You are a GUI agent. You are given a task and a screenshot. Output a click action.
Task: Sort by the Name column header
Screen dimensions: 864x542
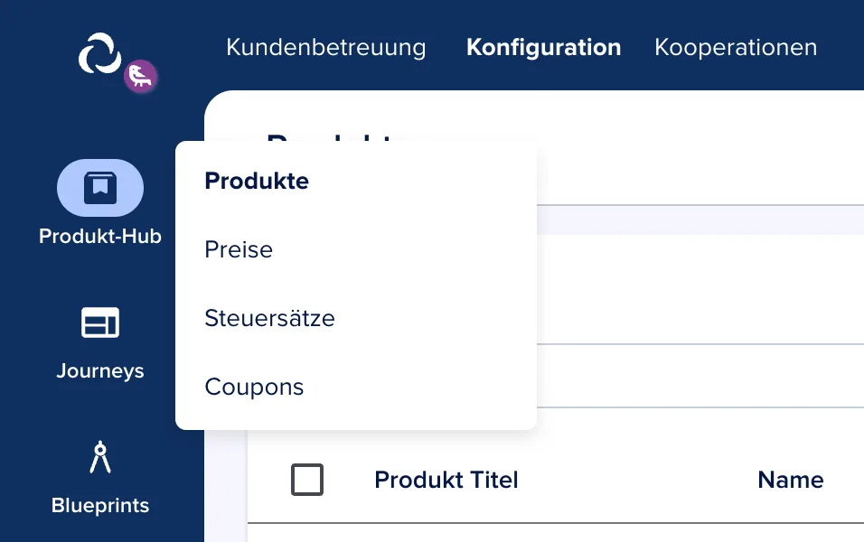791,480
